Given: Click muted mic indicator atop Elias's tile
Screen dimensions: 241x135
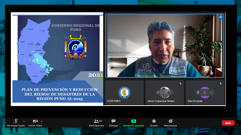Looking at the screenshot, I should pyautogui.click(x=220, y=84).
